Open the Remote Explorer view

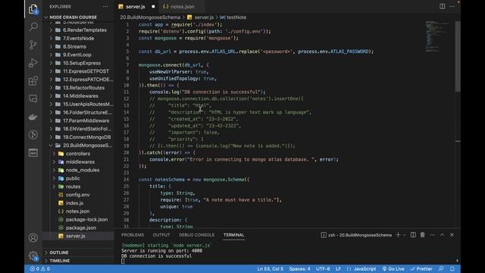[33, 99]
